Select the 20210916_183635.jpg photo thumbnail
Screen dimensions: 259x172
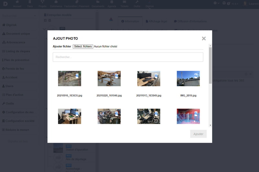pyautogui.click(x=70, y=79)
